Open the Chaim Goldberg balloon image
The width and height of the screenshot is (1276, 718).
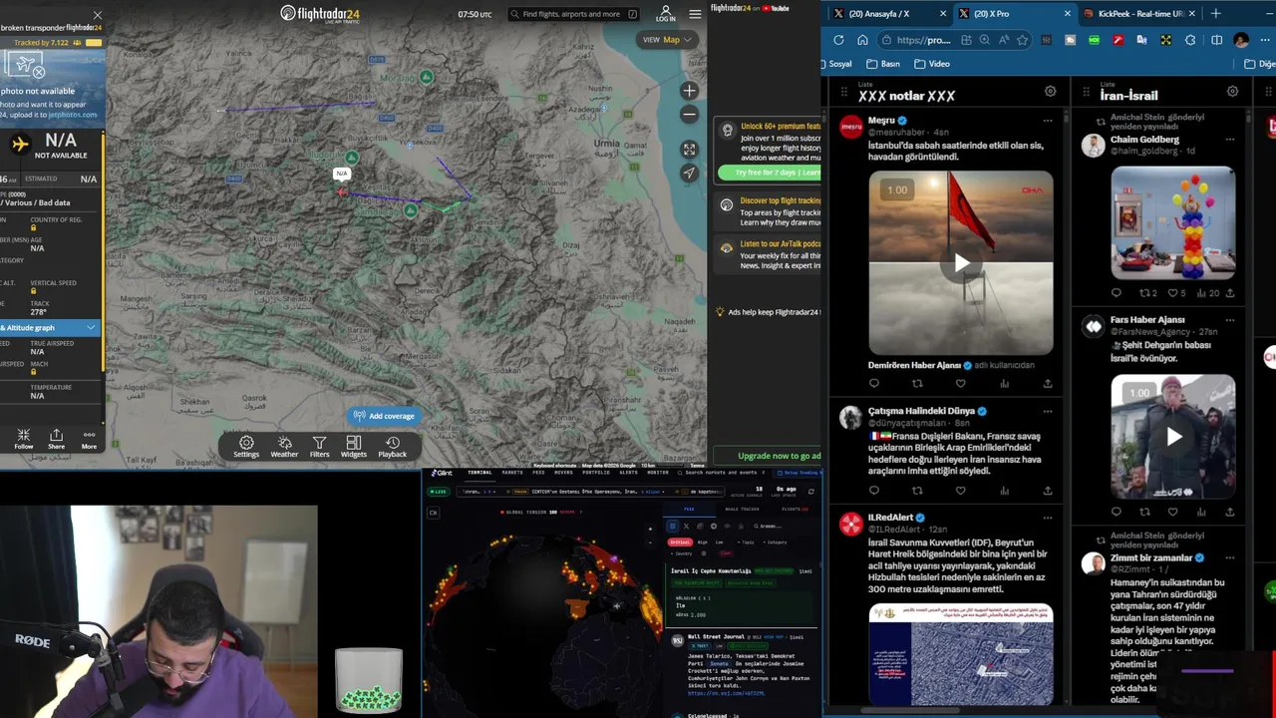pyautogui.click(x=1173, y=222)
